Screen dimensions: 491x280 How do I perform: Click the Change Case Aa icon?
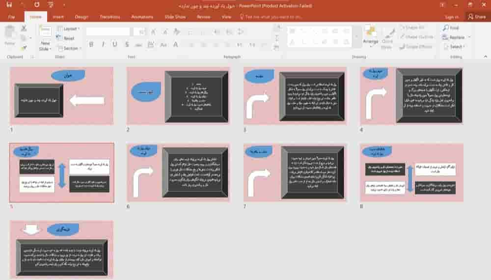(164, 45)
